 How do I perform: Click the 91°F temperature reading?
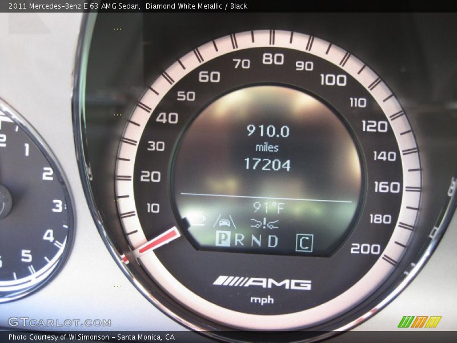(x=268, y=208)
